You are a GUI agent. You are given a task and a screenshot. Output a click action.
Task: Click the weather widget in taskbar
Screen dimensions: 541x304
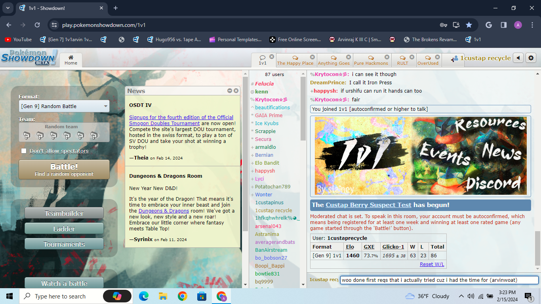[427, 296]
